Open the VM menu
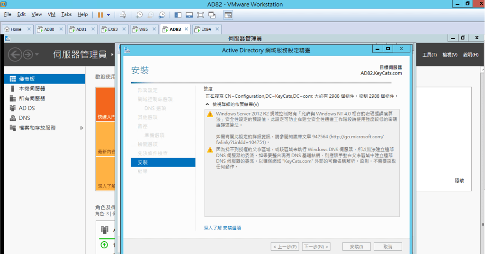 (x=52, y=15)
